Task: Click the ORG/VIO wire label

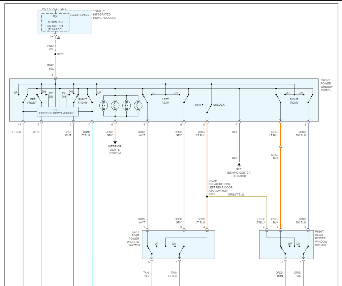Action: pyautogui.click(x=298, y=274)
